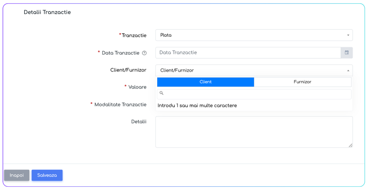
Task: Click the Client/Furnizor caret arrow
Action: 348,71
